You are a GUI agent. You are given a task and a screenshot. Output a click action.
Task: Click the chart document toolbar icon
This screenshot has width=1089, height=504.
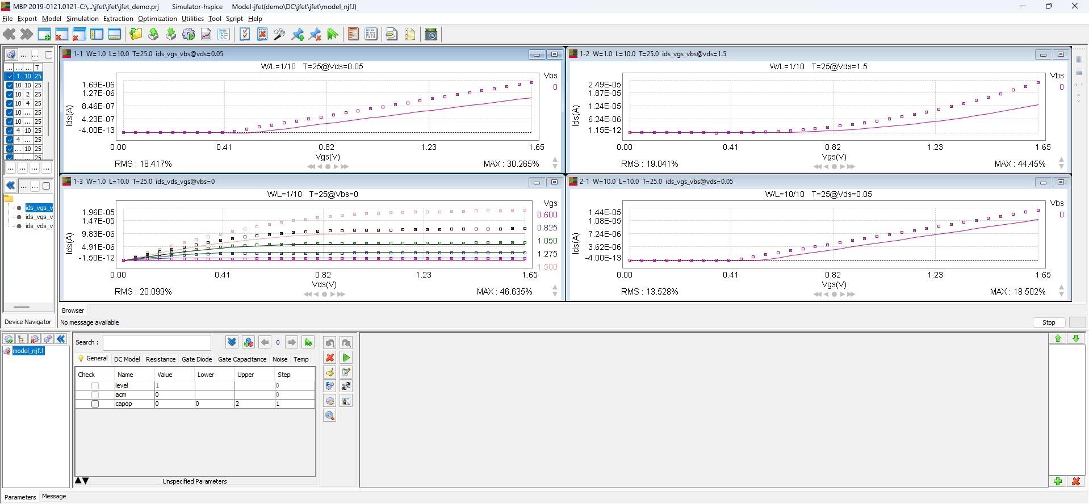(206, 35)
